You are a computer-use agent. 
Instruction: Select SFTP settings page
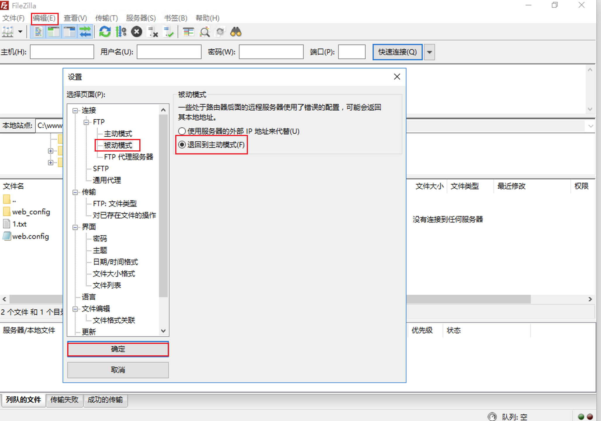[x=101, y=168]
